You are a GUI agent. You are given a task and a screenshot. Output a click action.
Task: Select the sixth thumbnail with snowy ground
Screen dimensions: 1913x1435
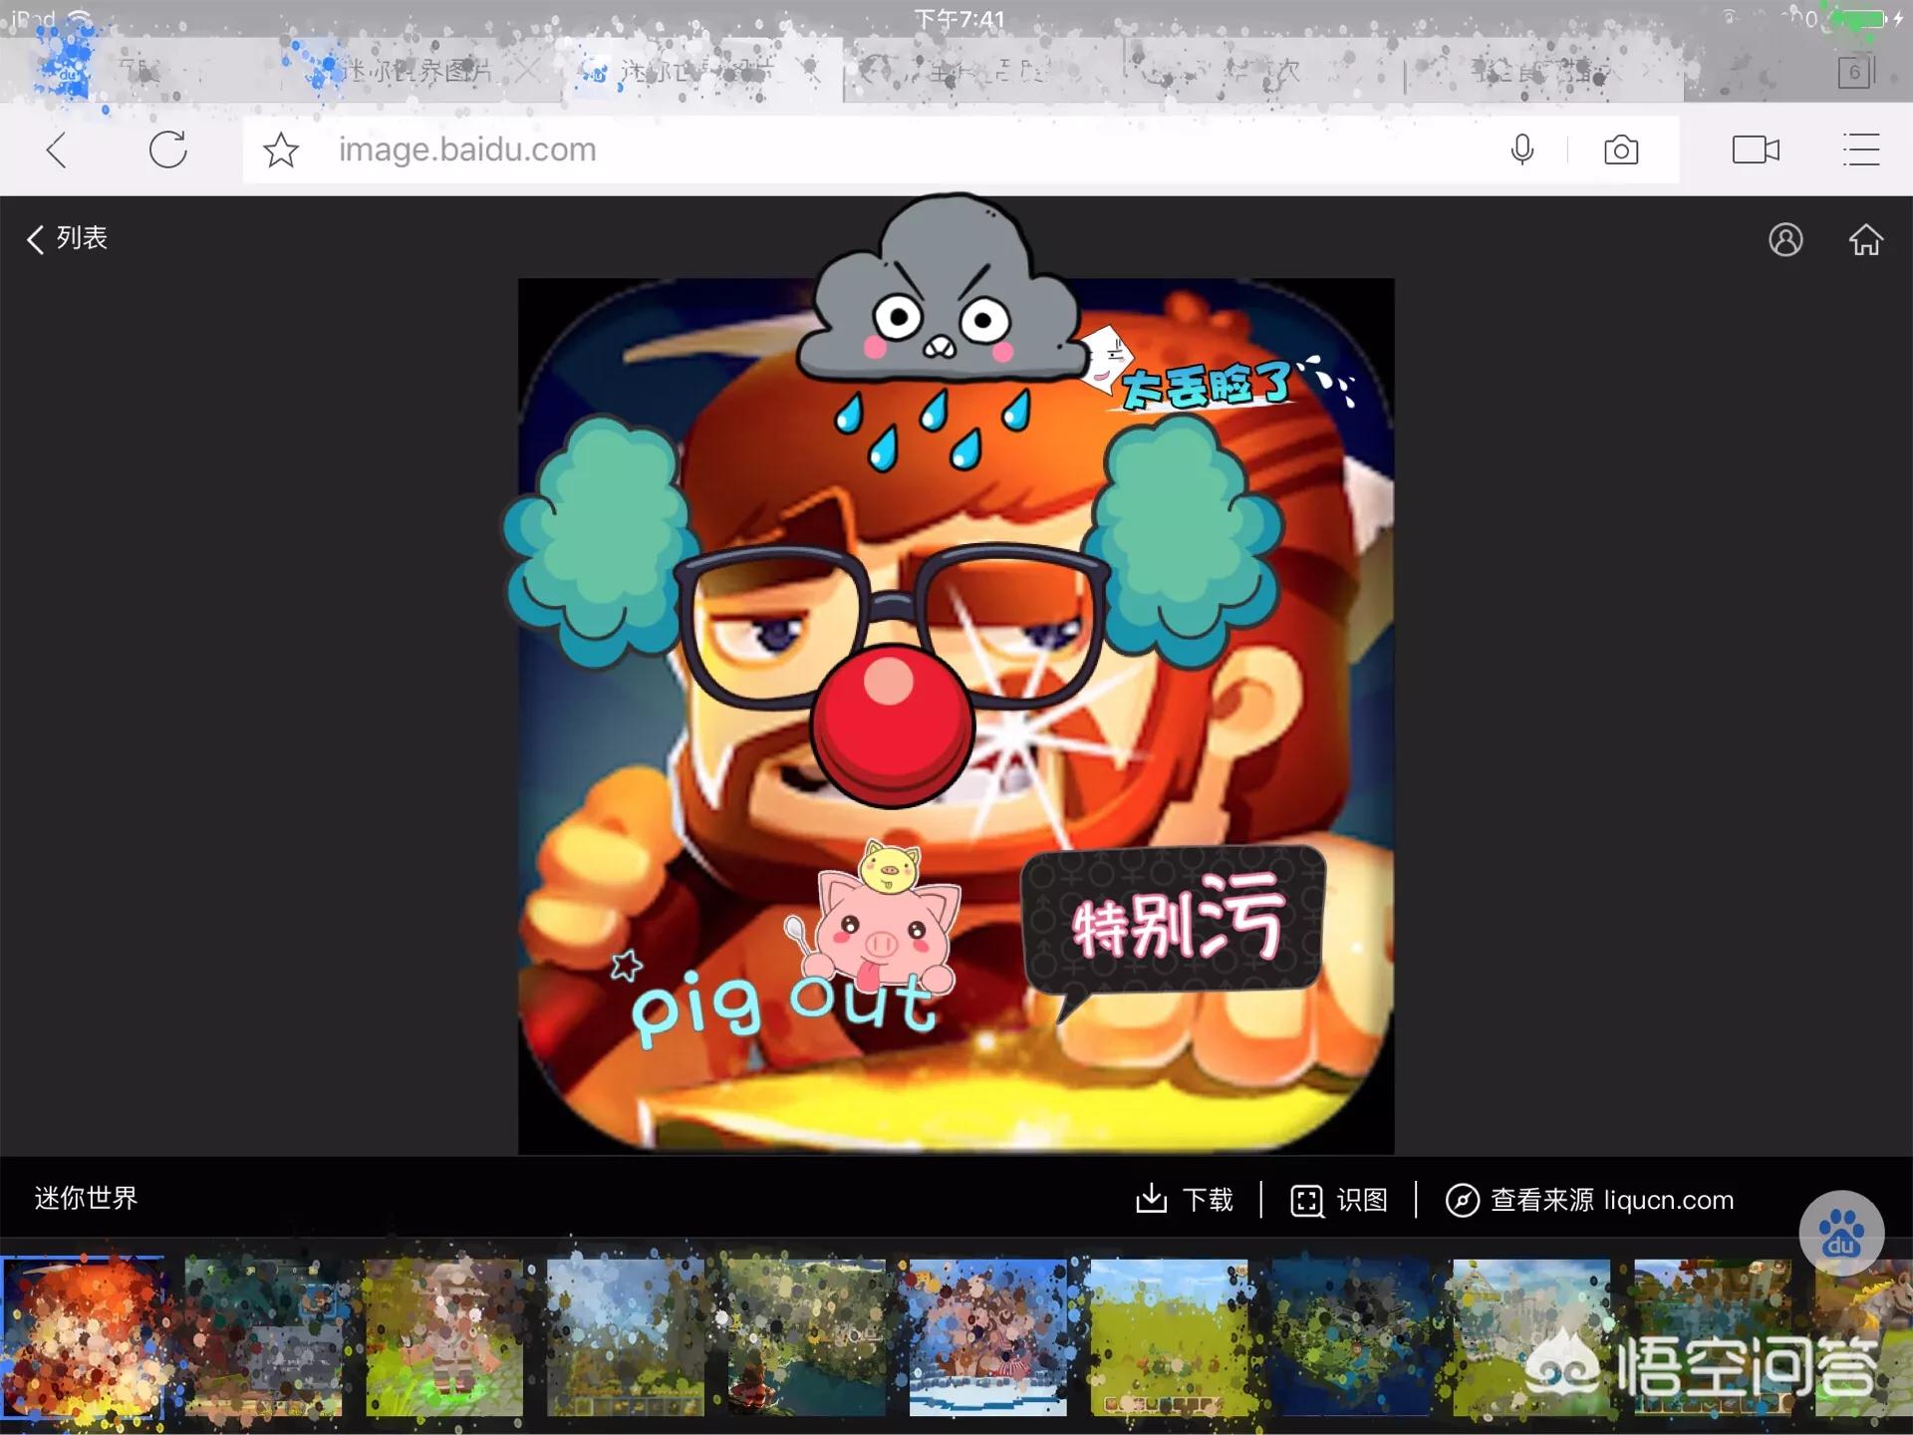[x=988, y=1337]
